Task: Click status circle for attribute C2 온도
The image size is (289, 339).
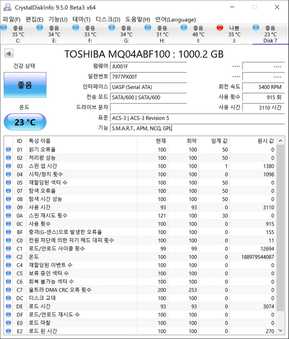Action: [x=8, y=257]
